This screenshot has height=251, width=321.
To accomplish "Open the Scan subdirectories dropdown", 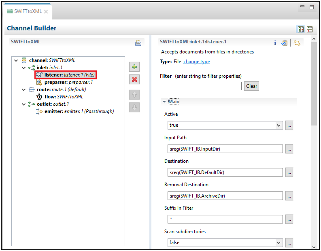I will tap(278, 243).
